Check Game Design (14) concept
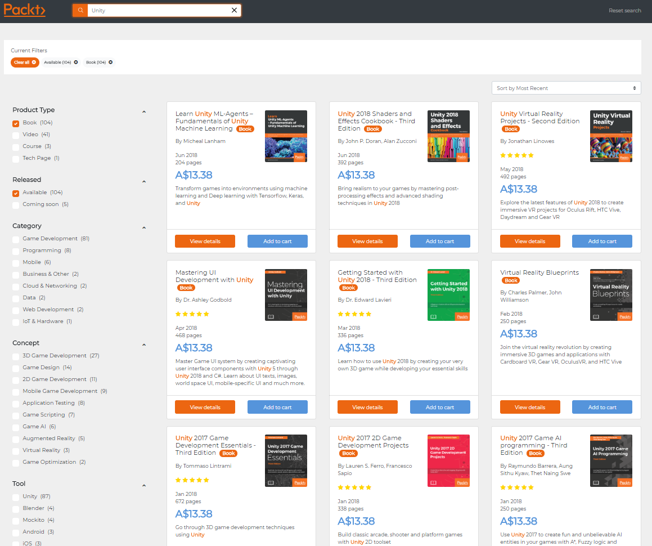 tap(16, 368)
